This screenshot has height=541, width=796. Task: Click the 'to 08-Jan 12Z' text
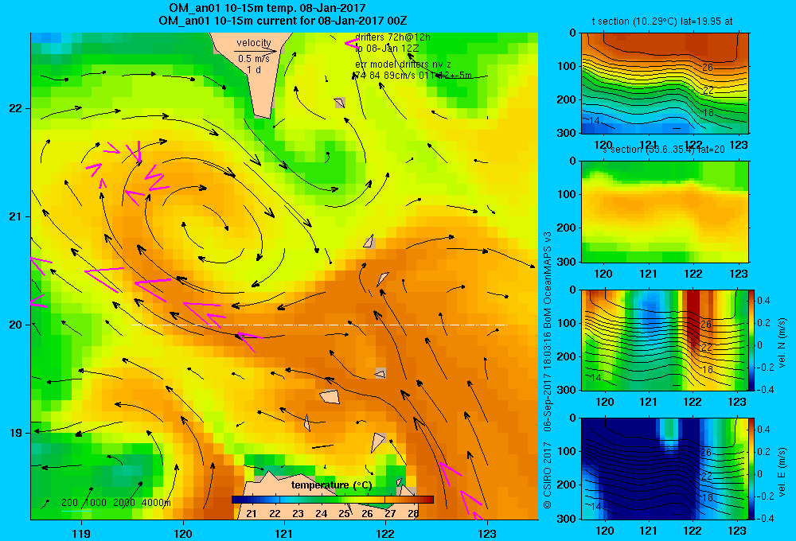(x=387, y=49)
